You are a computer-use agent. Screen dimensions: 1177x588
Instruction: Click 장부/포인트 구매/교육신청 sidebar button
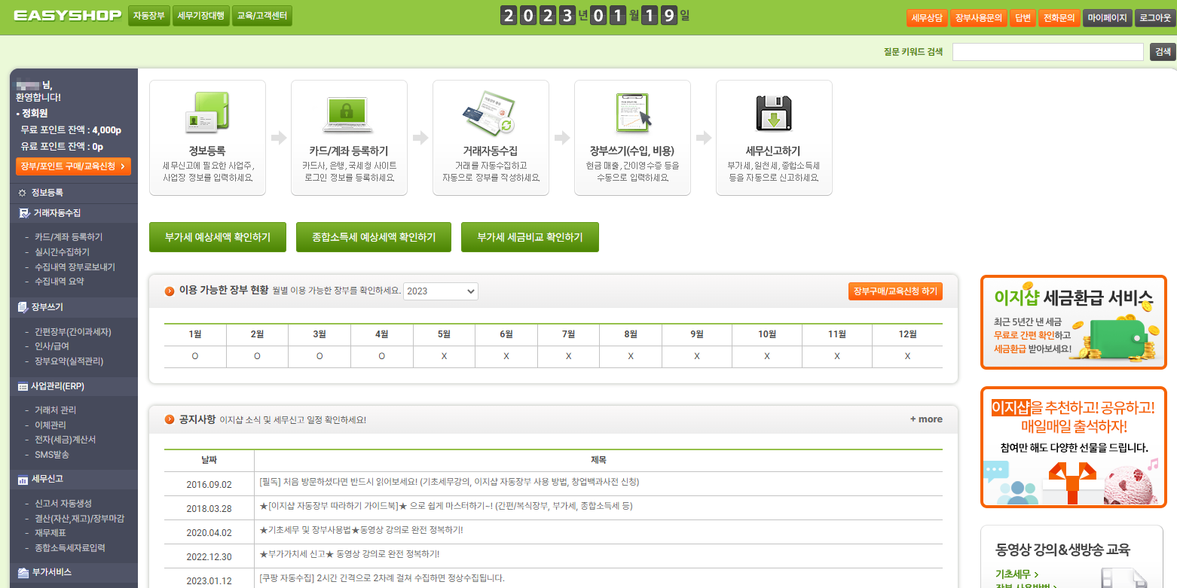pyautogui.click(x=73, y=166)
